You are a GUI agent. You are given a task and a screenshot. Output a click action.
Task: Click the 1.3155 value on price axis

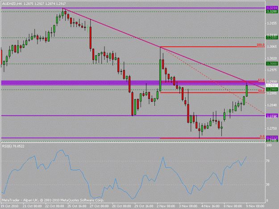tap(272, 23)
